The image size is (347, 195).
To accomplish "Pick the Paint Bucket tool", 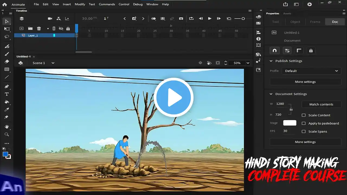I will pyautogui.click(x=7, y=102).
